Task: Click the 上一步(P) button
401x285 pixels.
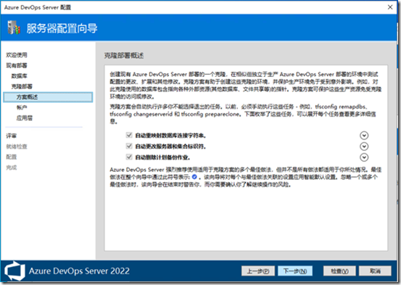Action: coord(258,271)
